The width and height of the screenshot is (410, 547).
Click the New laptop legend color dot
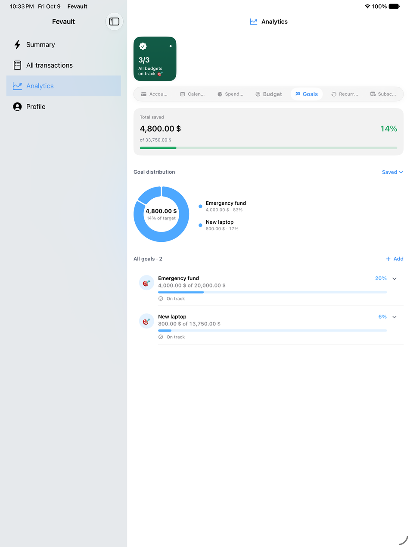(x=200, y=225)
